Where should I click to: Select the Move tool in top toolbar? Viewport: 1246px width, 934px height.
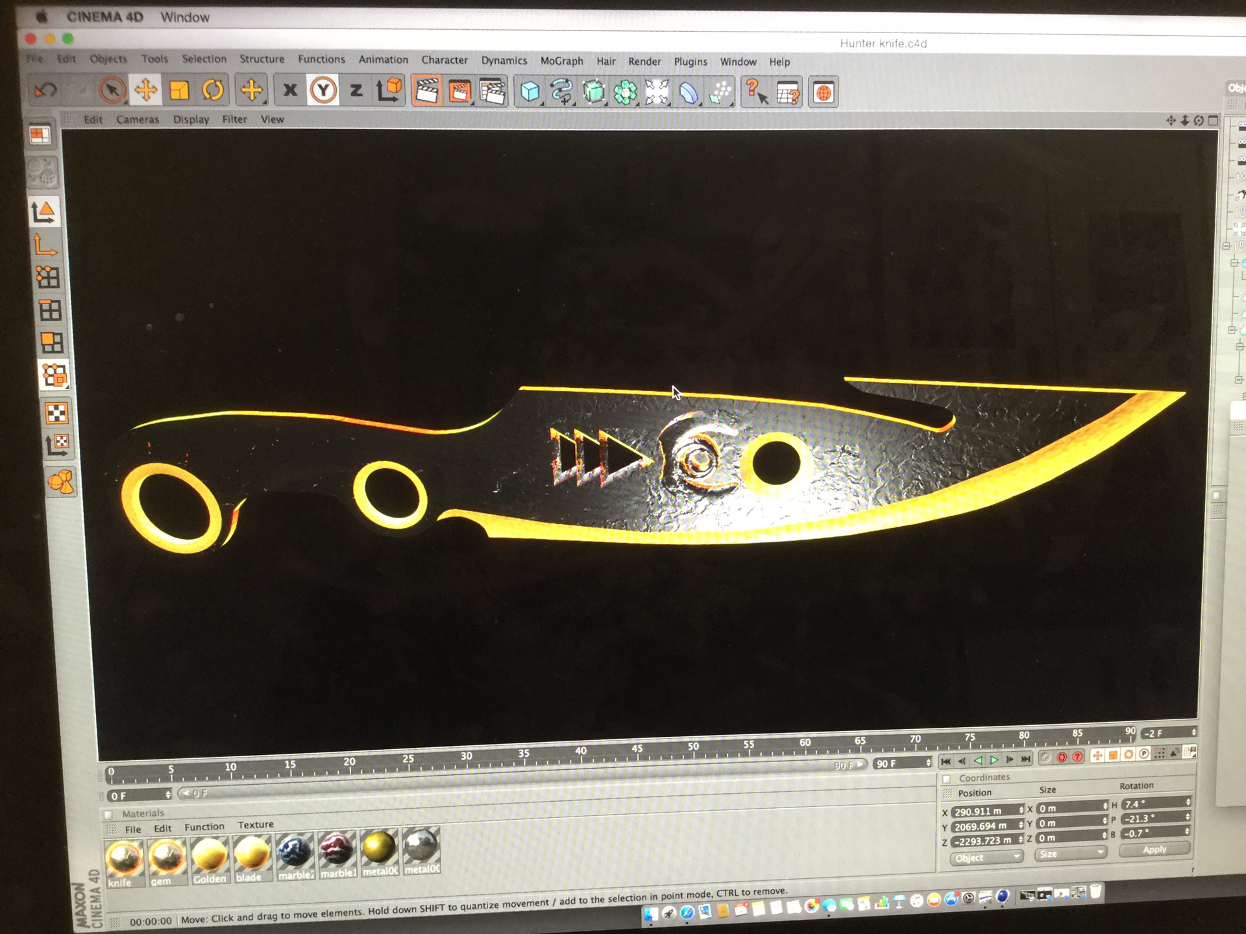[146, 90]
